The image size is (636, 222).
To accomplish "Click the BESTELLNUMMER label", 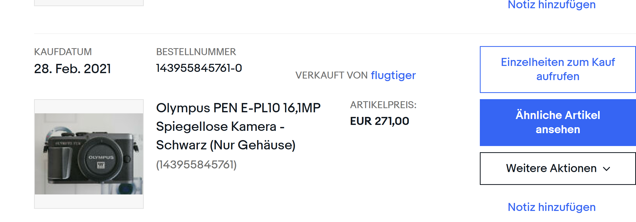I will click(196, 52).
